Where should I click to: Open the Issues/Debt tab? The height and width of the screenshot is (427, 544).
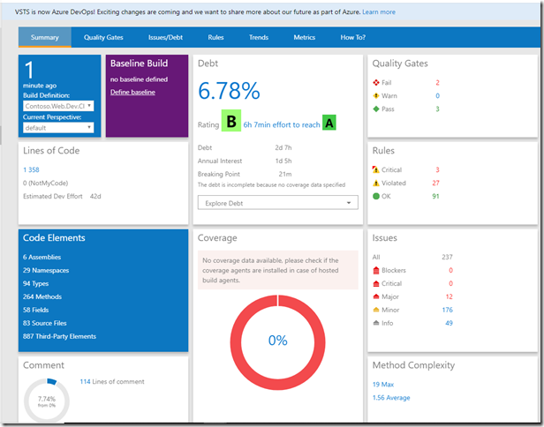tap(166, 38)
